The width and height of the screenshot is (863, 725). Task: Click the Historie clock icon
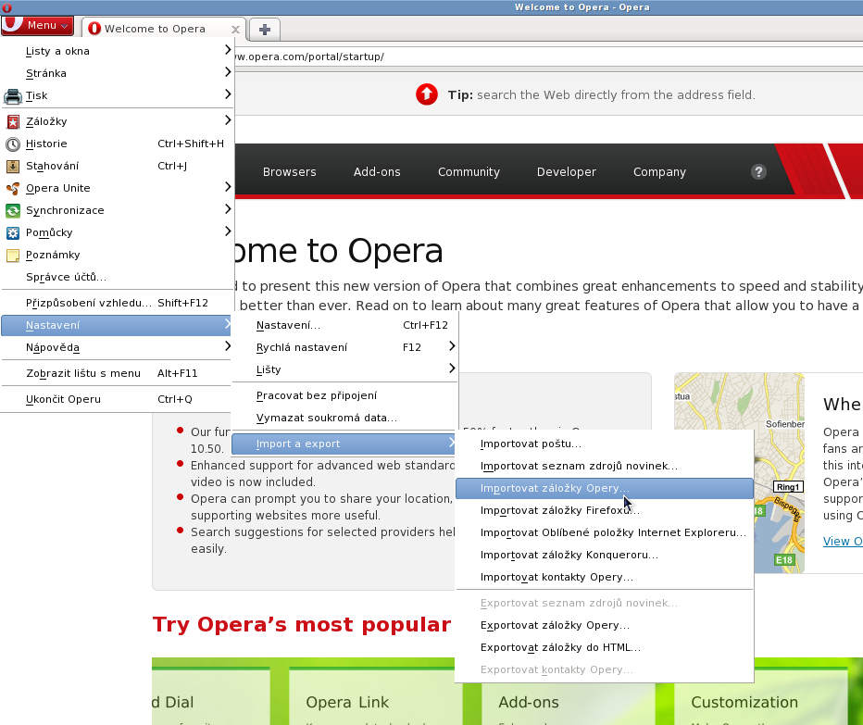click(x=13, y=144)
